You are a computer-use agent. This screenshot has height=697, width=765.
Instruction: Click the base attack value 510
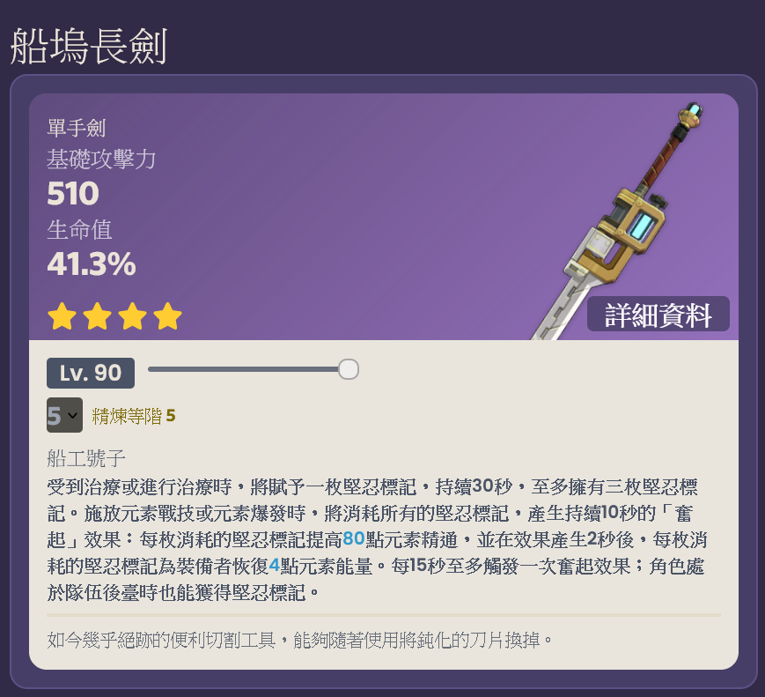click(x=73, y=193)
